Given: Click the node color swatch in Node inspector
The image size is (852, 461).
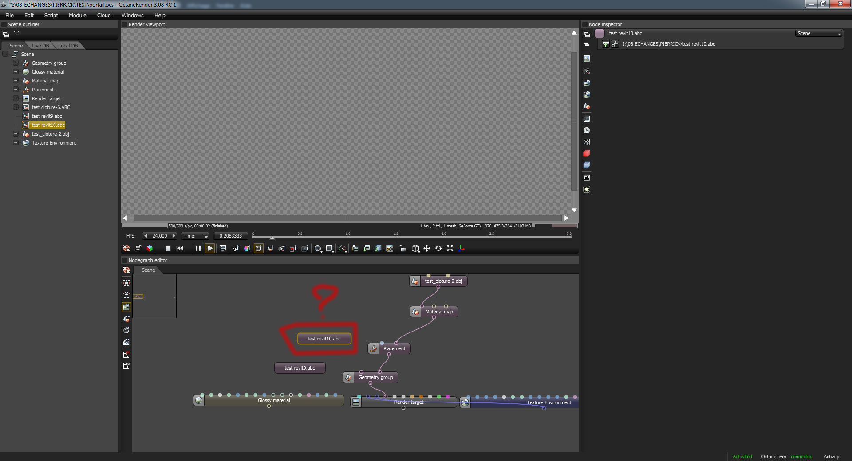Looking at the screenshot, I should (600, 33).
